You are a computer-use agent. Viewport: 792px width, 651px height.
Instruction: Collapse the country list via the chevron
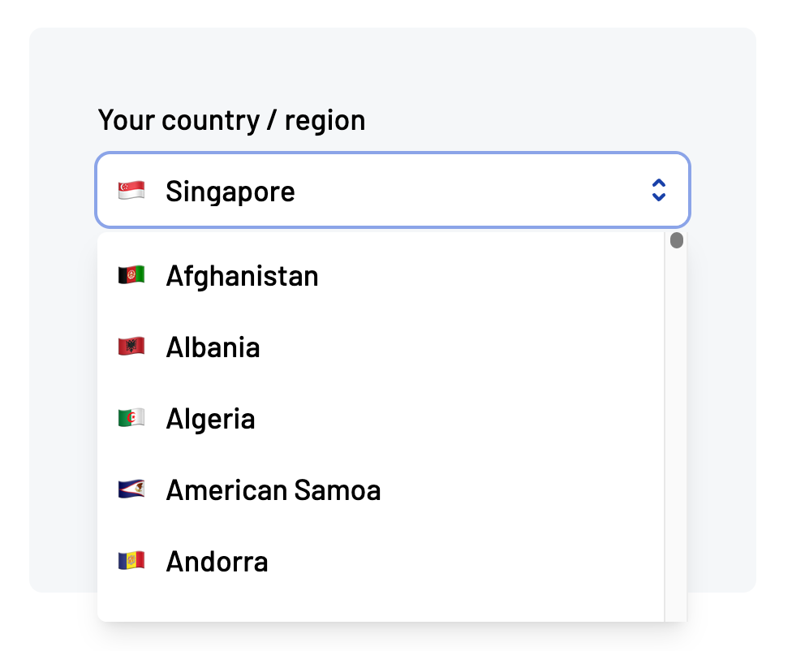pos(659,190)
